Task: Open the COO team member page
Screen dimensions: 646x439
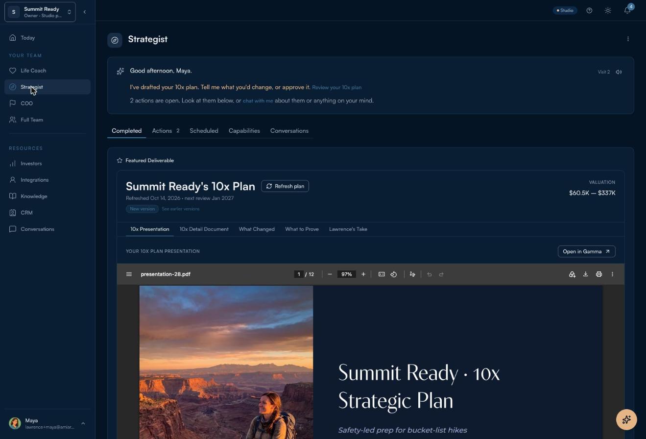Action: pos(48,103)
